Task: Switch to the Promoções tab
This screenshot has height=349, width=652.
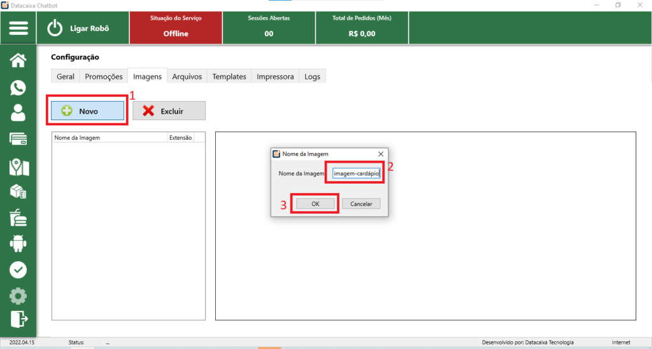Action: pyautogui.click(x=103, y=76)
